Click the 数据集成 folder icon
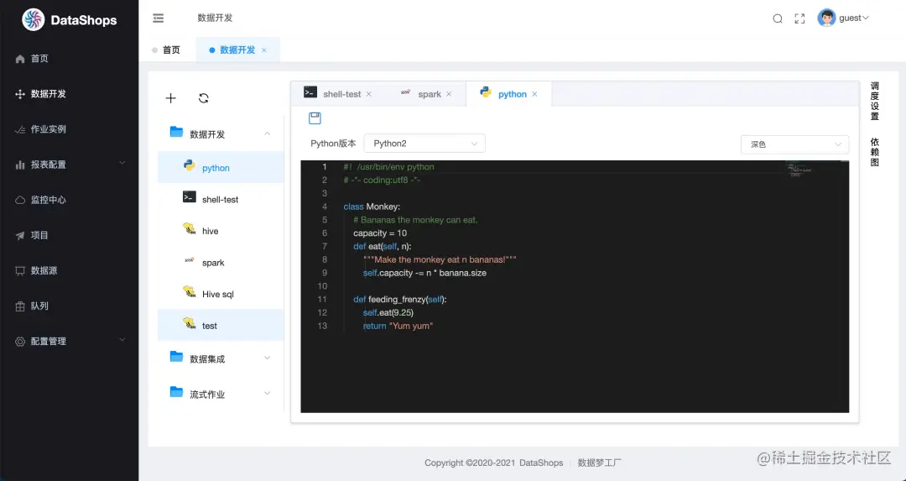This screenshot has height=481, width=906. tap(177, 357)
